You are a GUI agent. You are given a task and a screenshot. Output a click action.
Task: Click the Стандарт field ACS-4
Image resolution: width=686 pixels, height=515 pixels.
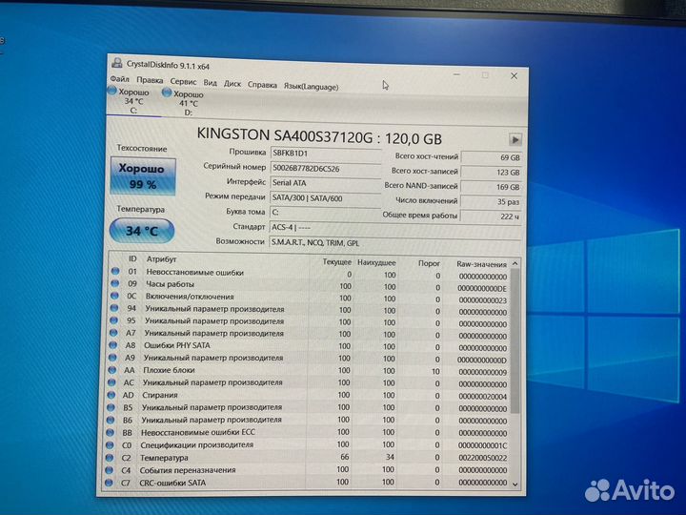click(394, 228)
